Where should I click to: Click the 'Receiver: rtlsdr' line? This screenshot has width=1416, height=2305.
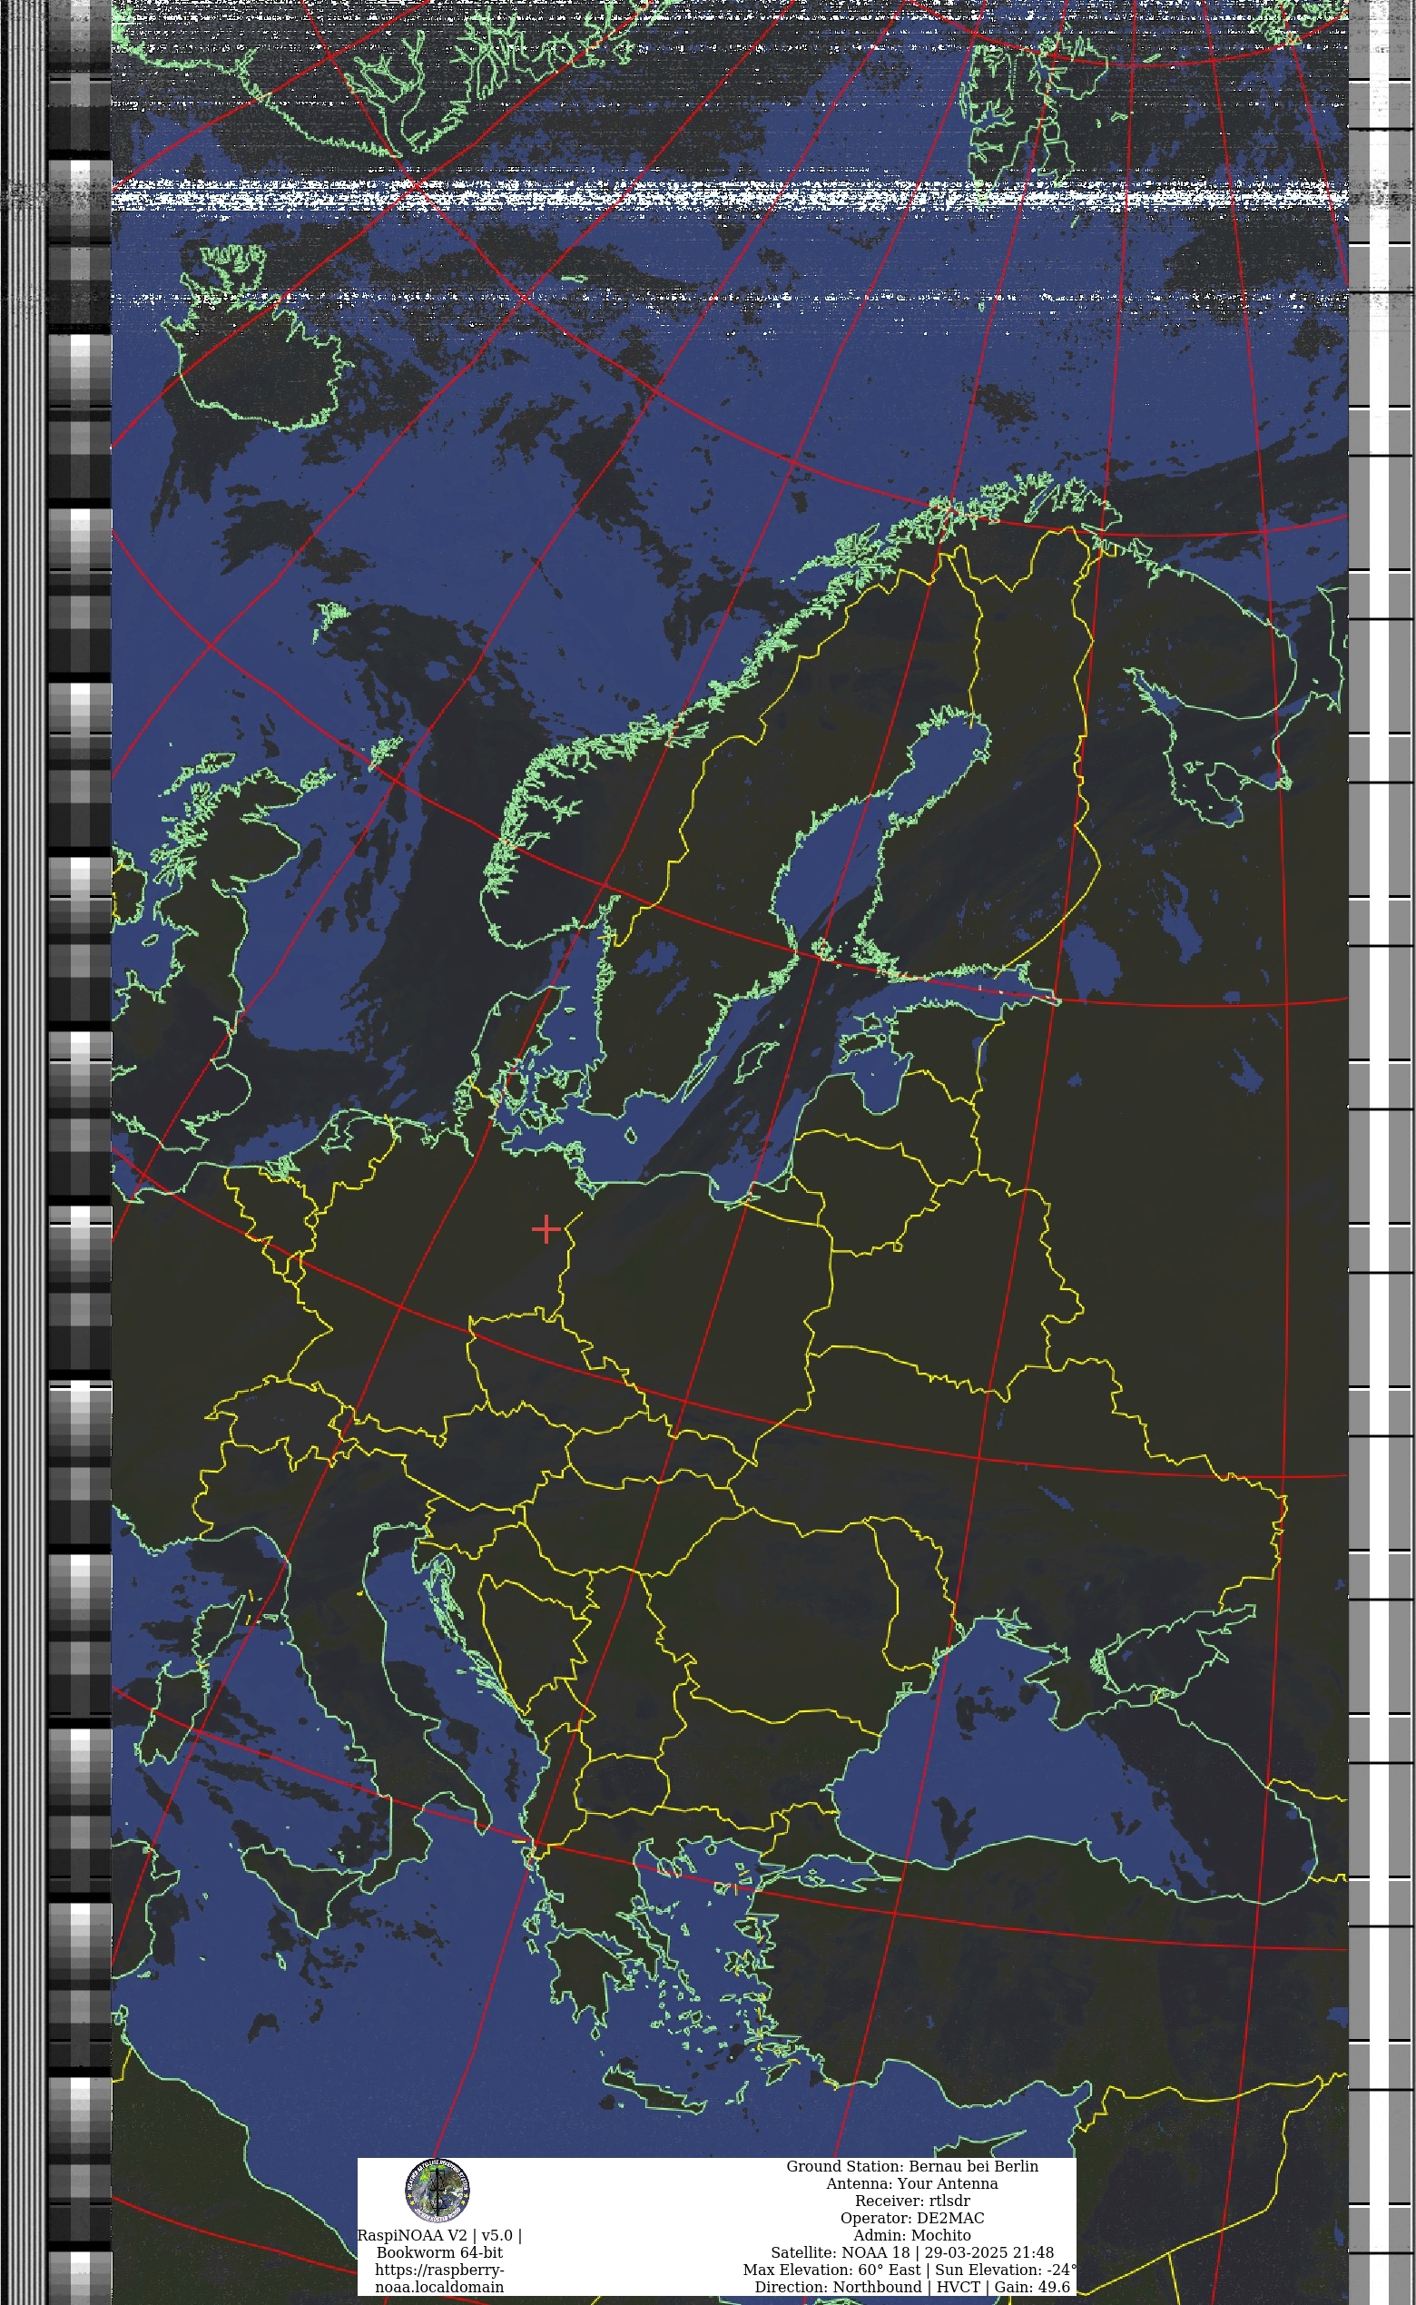pyautogui.click(x=912, y=2201)
